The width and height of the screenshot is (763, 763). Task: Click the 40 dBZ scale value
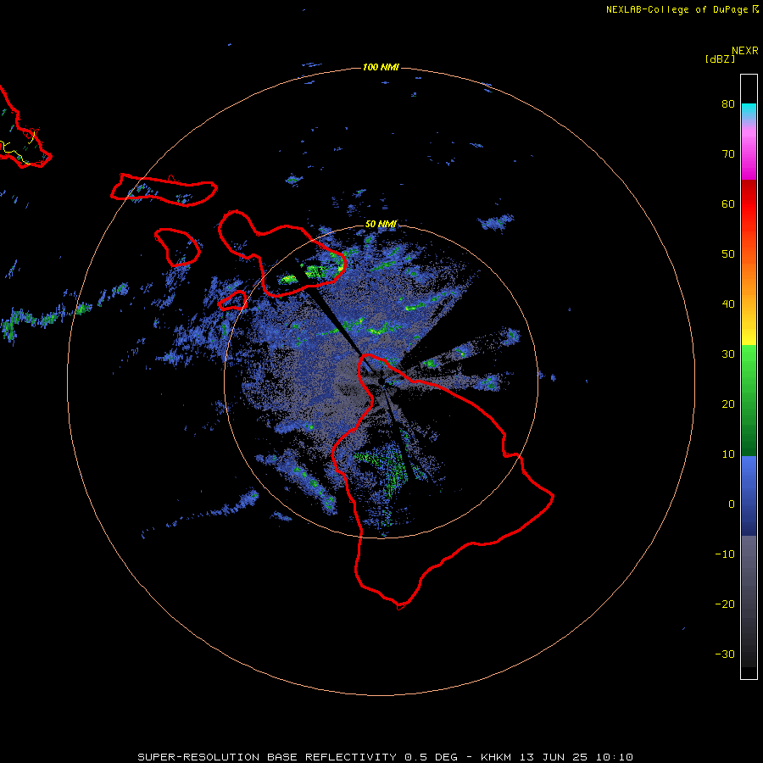click(x=728, y=304)
